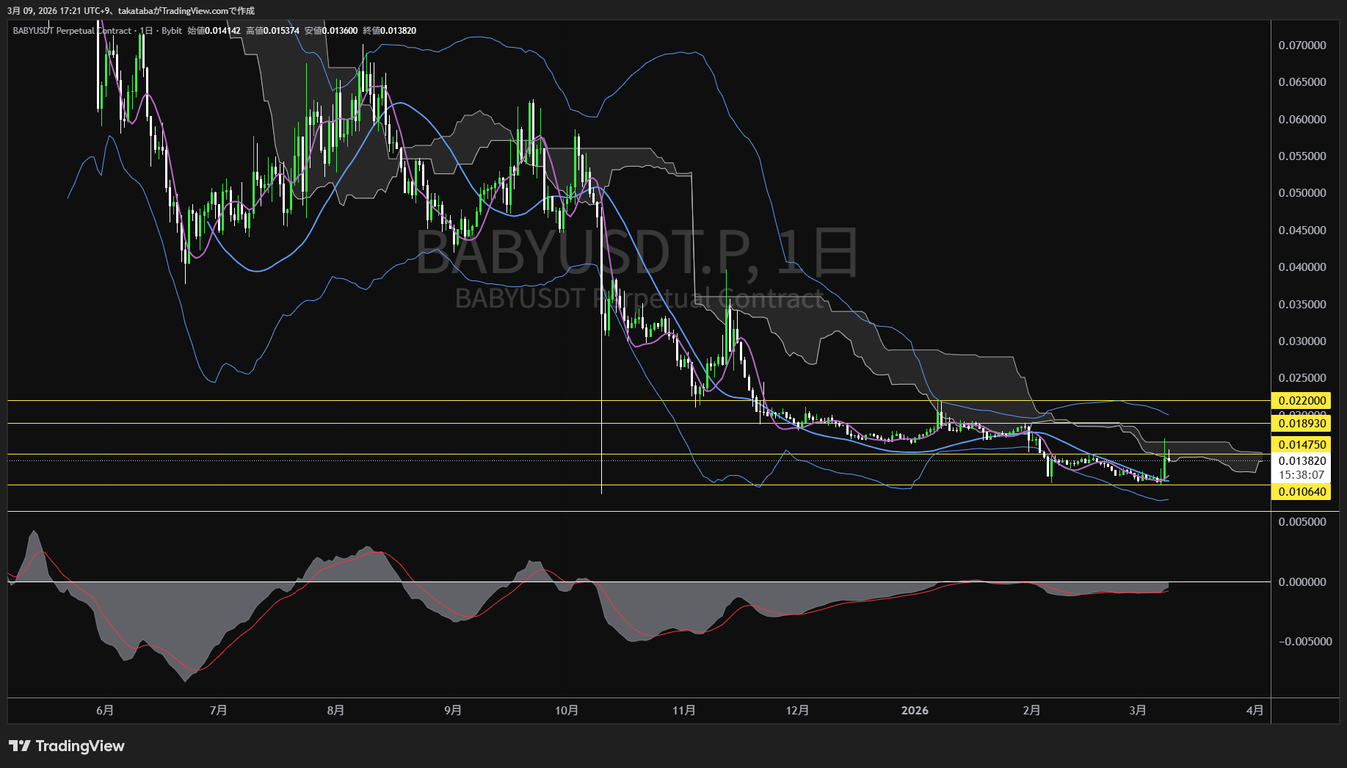Image resolution: width=1347 pixels, height=768 pixels.
Task: Click the large BABYUSDT.P, 1日 watermark
Action: (x=637, y=253)
